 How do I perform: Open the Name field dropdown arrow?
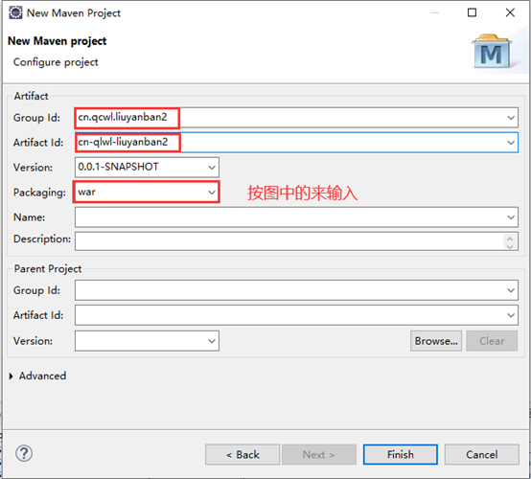(x=511, y=217)
